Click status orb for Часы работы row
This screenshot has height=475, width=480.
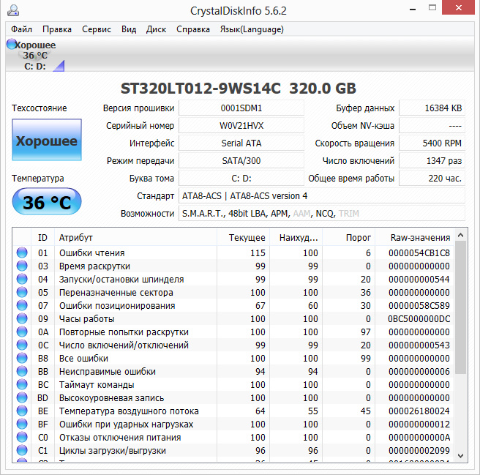pyautogui.click(x=22, y=318)
